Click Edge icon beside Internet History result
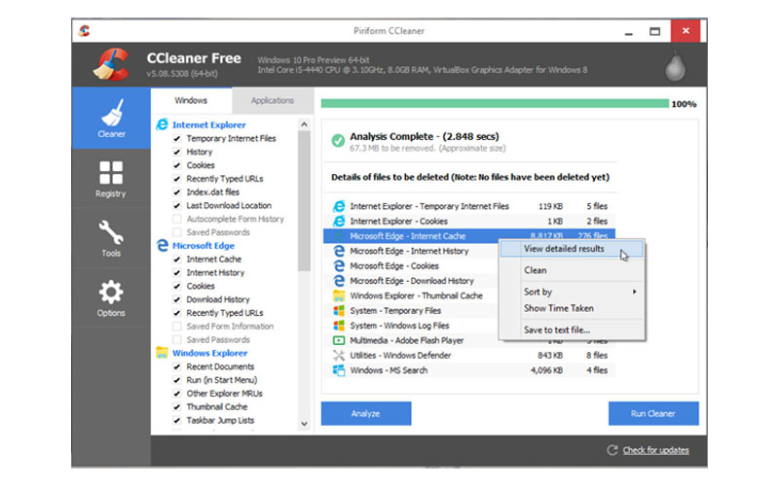This screenshot has height=486, width=779. [x=339, y=251]
